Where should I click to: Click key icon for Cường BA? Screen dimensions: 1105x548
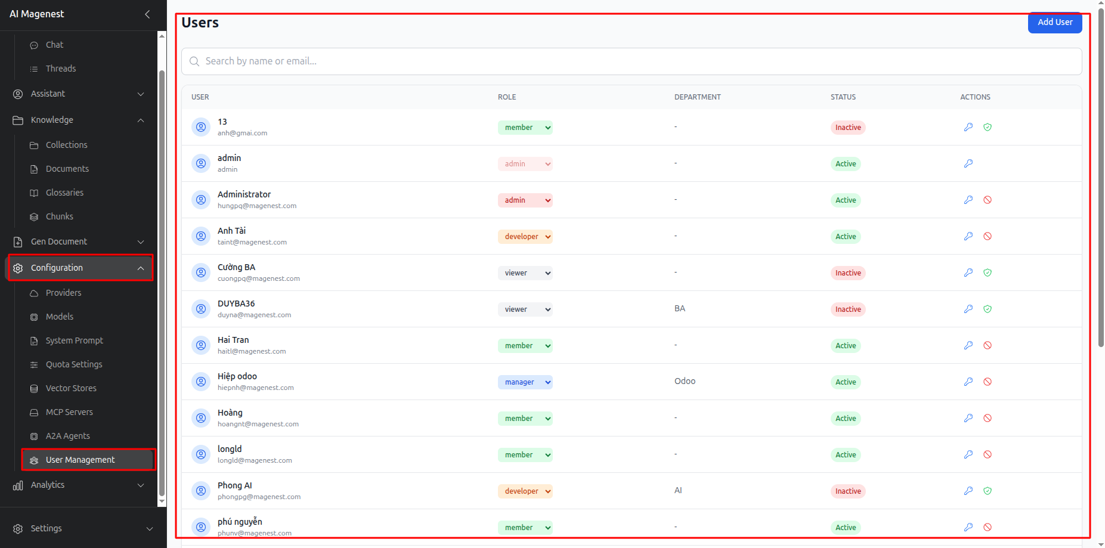968,273
